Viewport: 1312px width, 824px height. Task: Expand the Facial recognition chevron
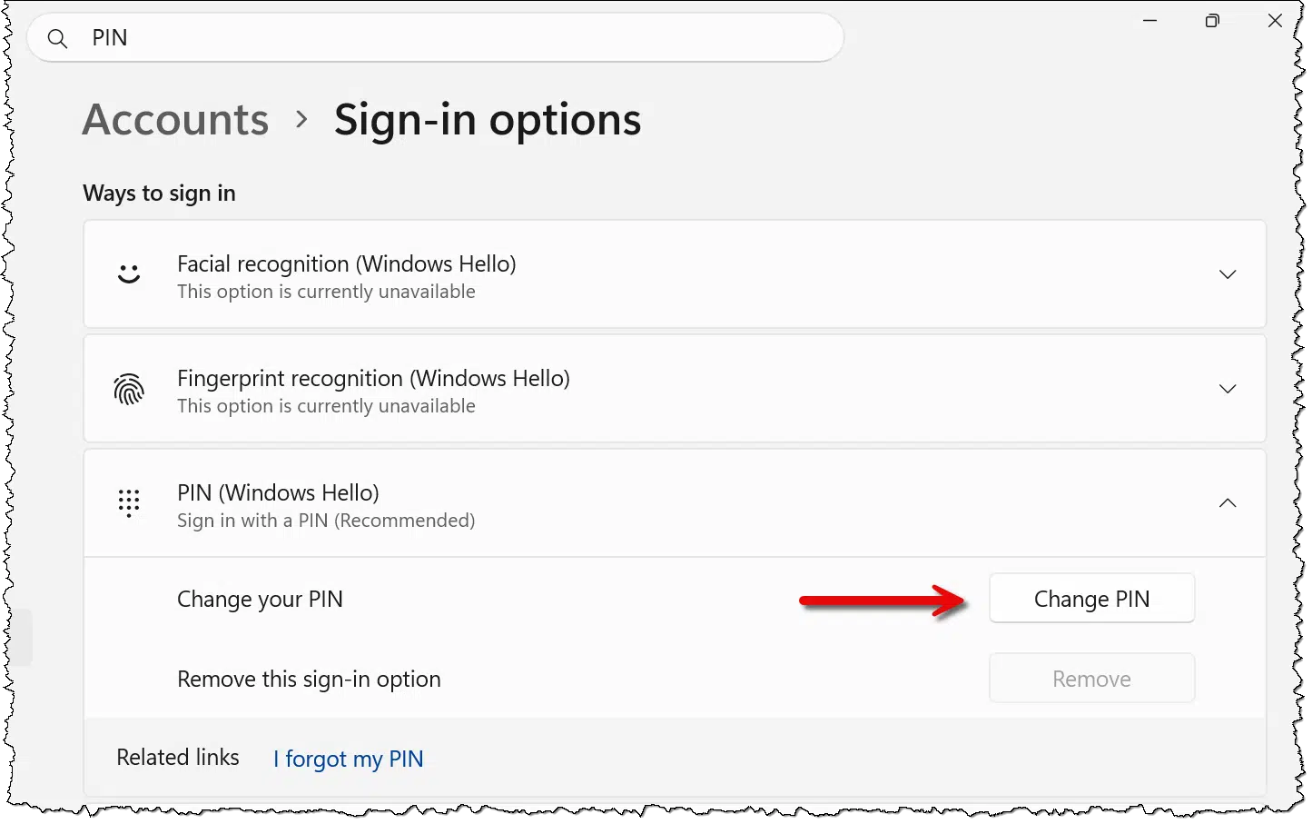1228,274
